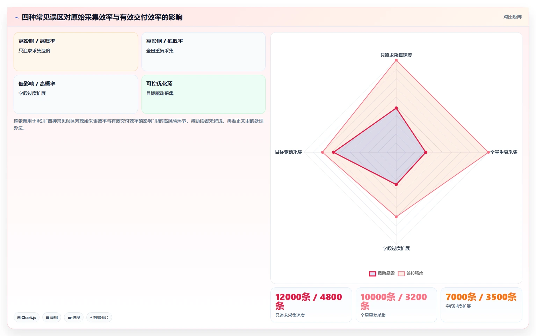Select the 高影响 / 低概率 card
This screenshot has width=536, height=336.
(203, 52)
